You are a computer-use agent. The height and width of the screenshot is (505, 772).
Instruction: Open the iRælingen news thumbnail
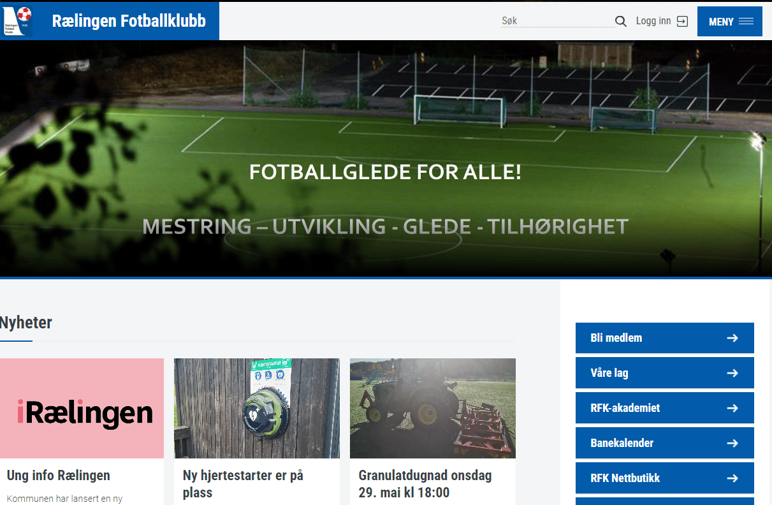click(82, 408)
